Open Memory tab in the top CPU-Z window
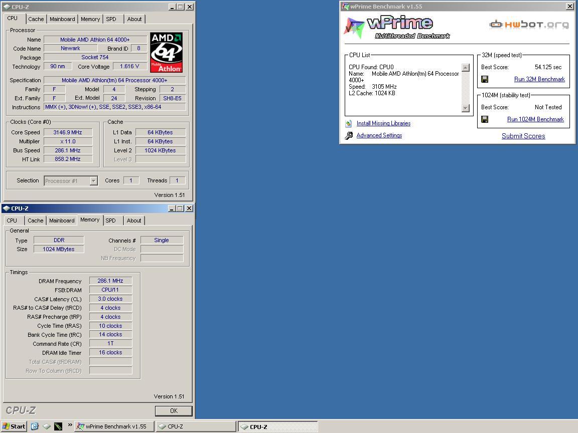Image resolution: width=578 pixels, height=433 pixels. [90, 19]
